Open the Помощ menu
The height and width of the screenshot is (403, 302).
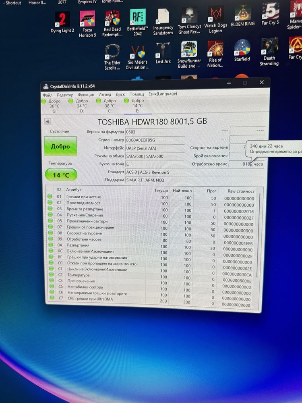[137, 94]
